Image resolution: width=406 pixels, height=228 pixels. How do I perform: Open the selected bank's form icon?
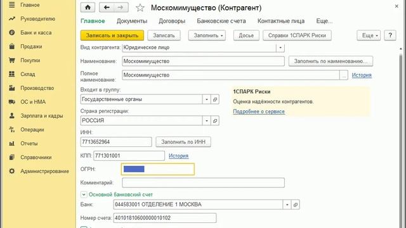296,205
